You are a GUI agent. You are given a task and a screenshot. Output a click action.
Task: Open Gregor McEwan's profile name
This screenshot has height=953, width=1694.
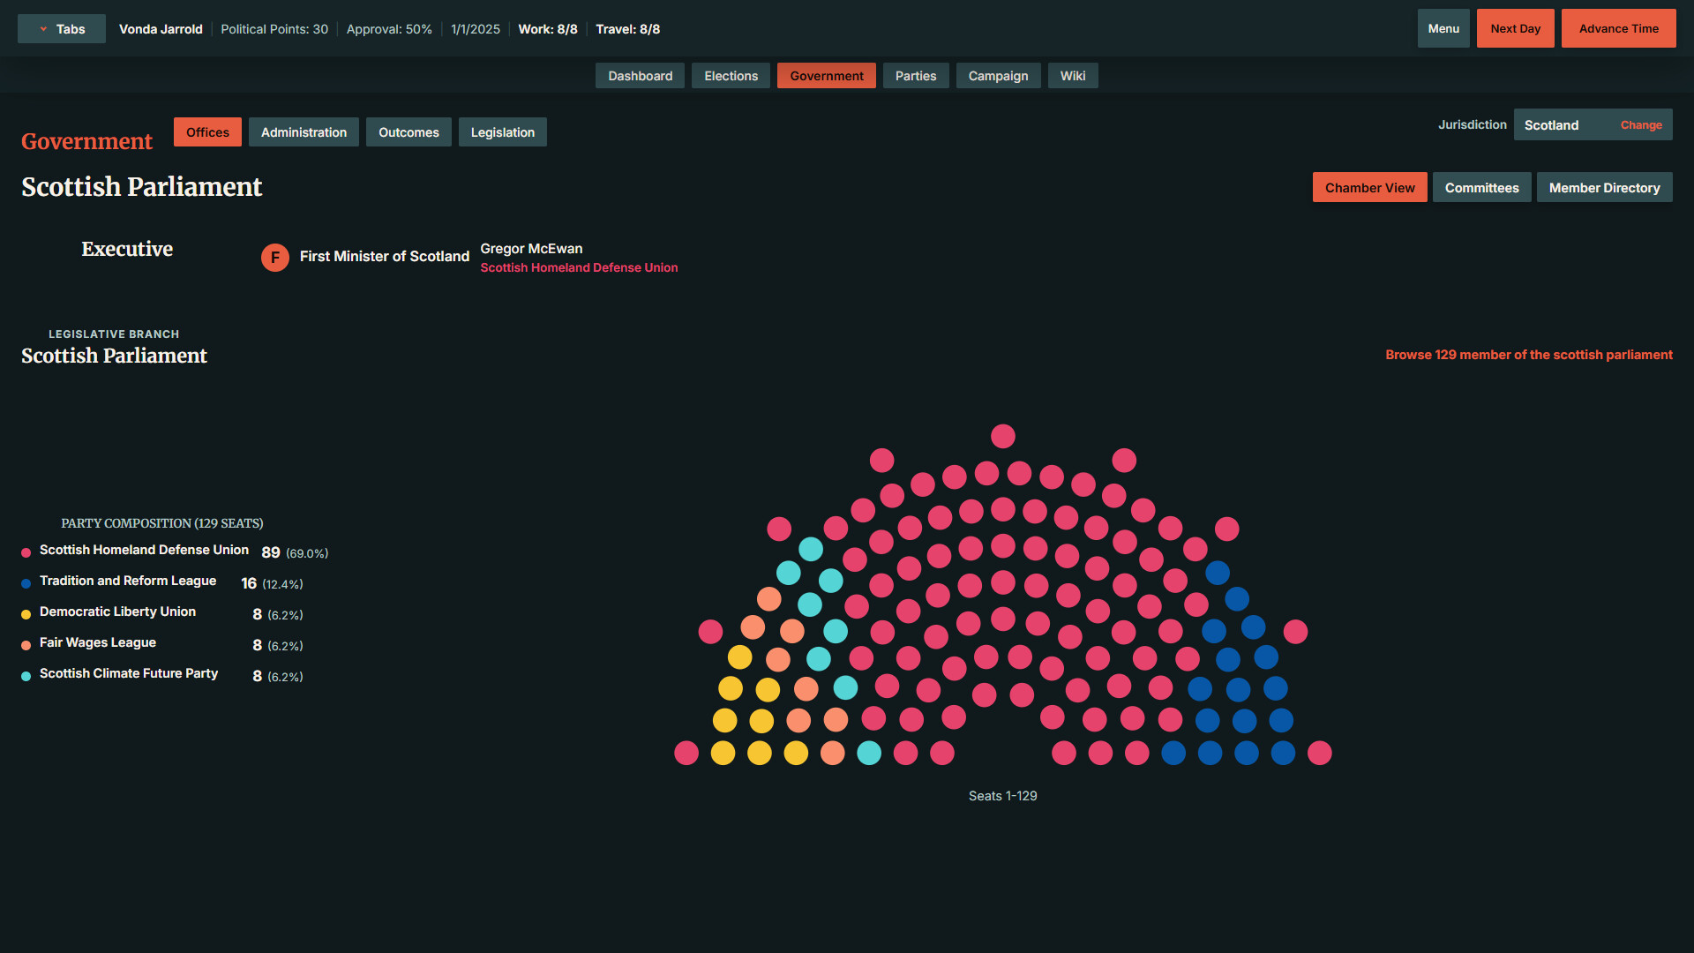(531, 249)
